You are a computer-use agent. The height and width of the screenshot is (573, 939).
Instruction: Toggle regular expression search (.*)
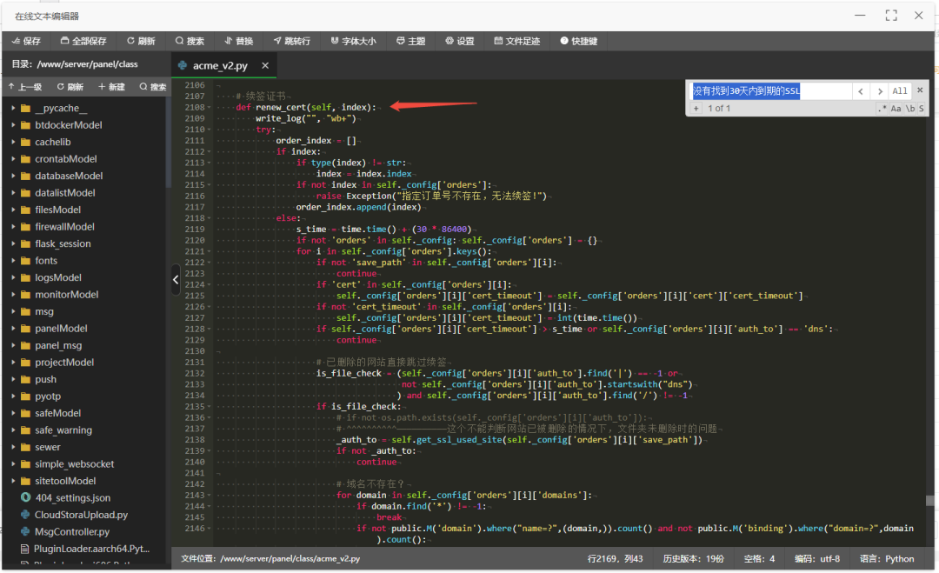point(882,109)
